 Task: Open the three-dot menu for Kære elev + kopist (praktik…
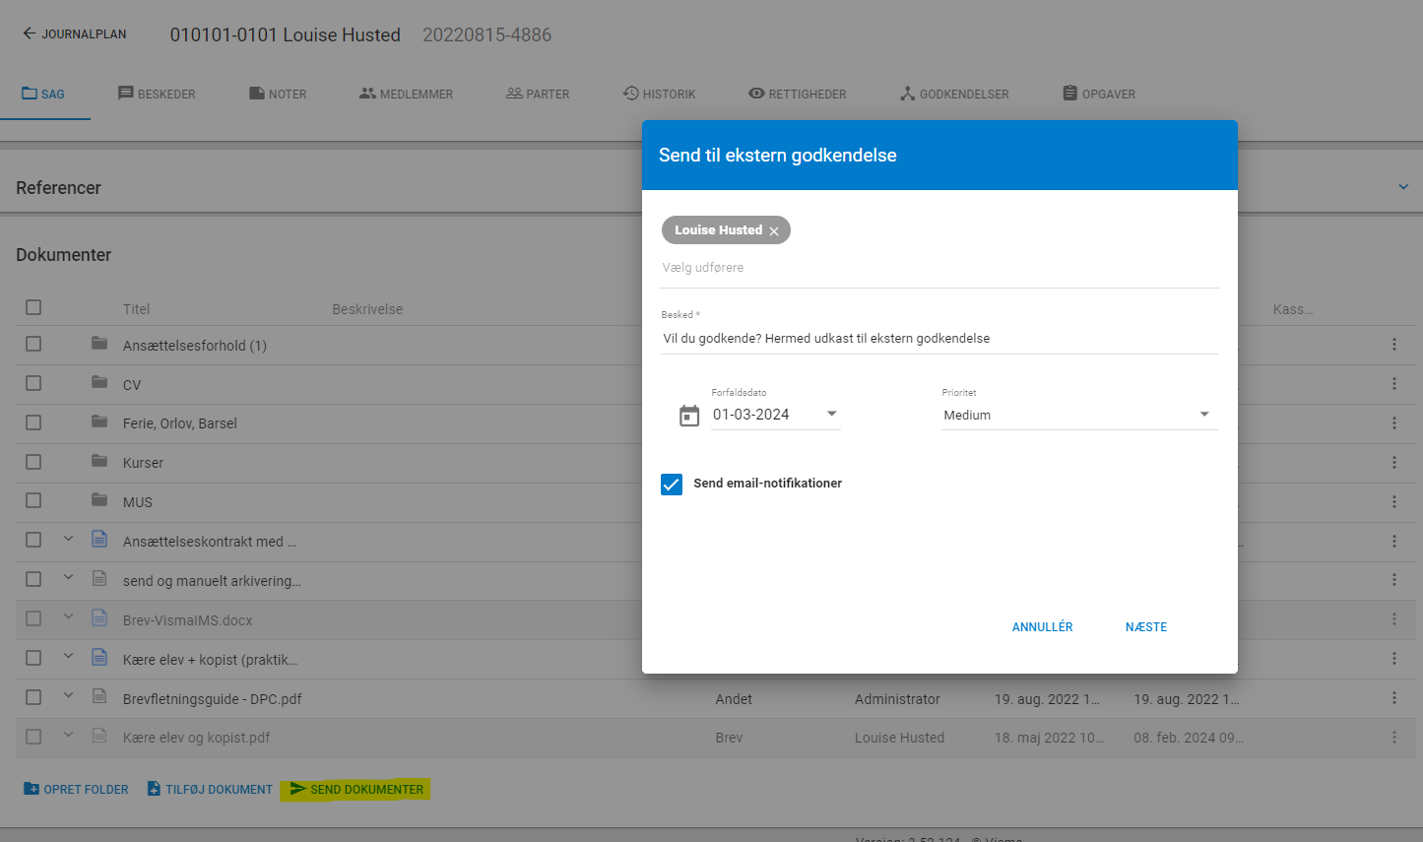point(1394,658)
